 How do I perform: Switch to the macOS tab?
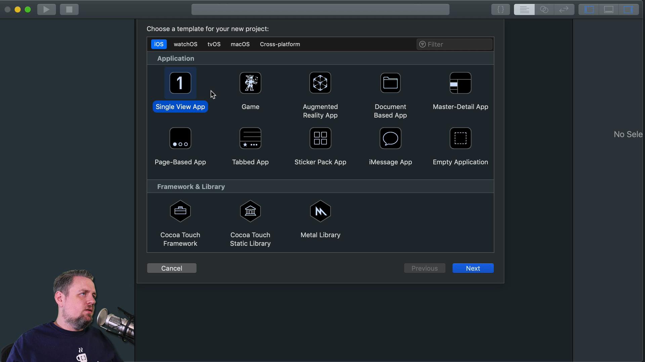[240, 44]
